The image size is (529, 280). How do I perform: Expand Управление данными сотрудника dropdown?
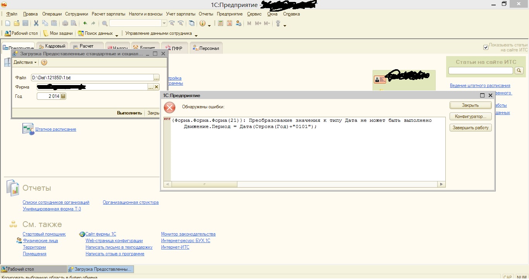(x=196, y=35)
